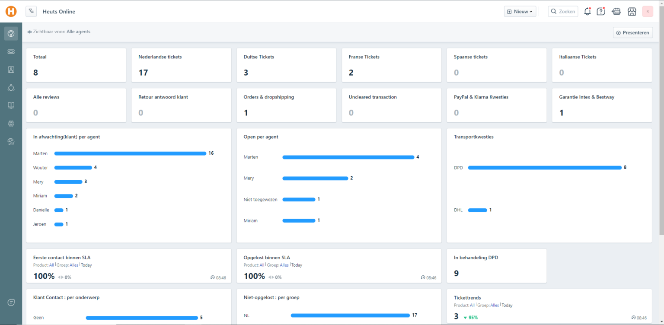Viewport: 664px width, 325px height.
Task: Open Groep: Alles filter in Eerste contact widget
Action: [x=74, y=265]
